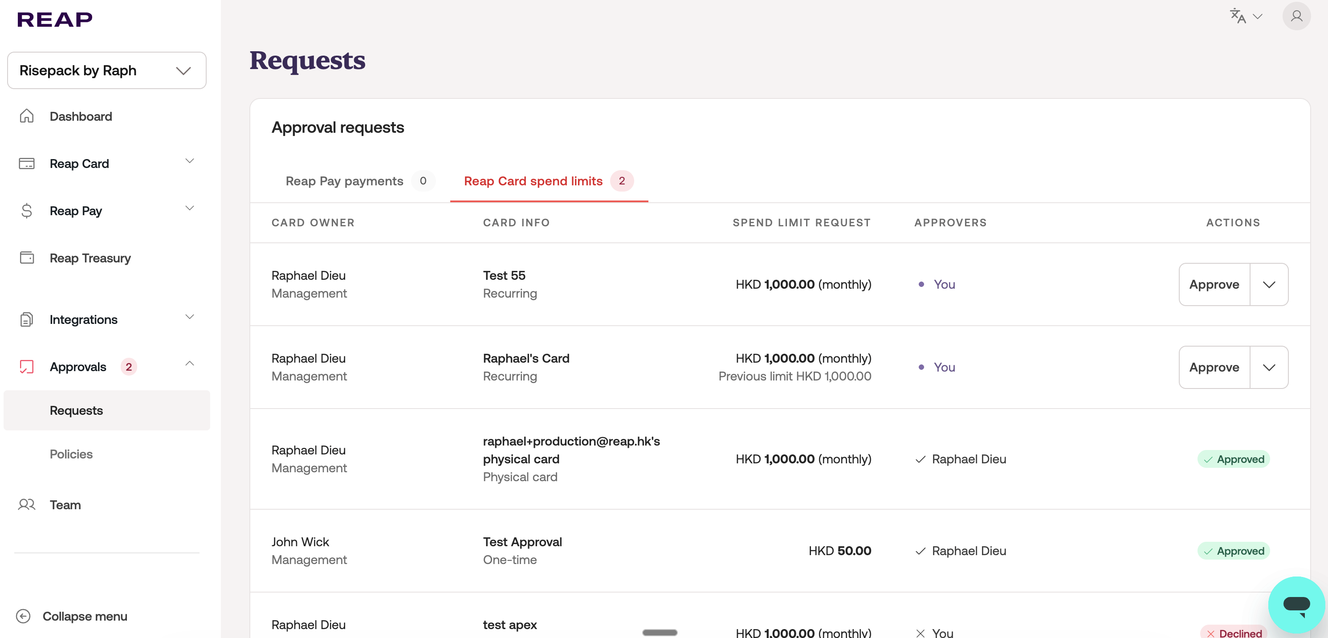Viewport: 1328px width, 638px height.
Task: Click the Actions column header
Action: [x=1233, y=223]
